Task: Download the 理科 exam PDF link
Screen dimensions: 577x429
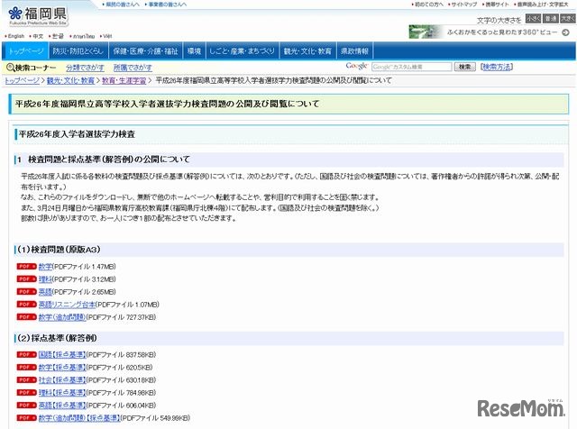Action: [45, 279]
